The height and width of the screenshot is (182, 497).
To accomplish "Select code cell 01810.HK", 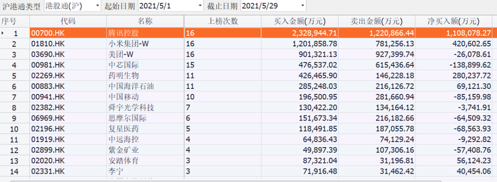I will [68, 44].
